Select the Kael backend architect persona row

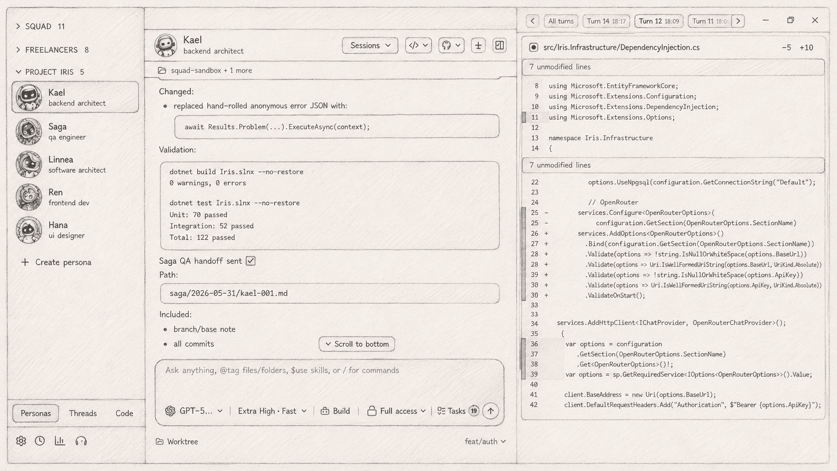[75, 97]
